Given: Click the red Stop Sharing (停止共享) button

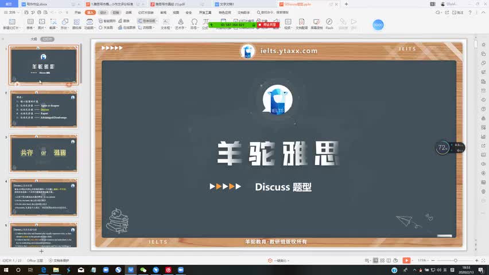Looking at the screenshot, I should tap(268, 25).
